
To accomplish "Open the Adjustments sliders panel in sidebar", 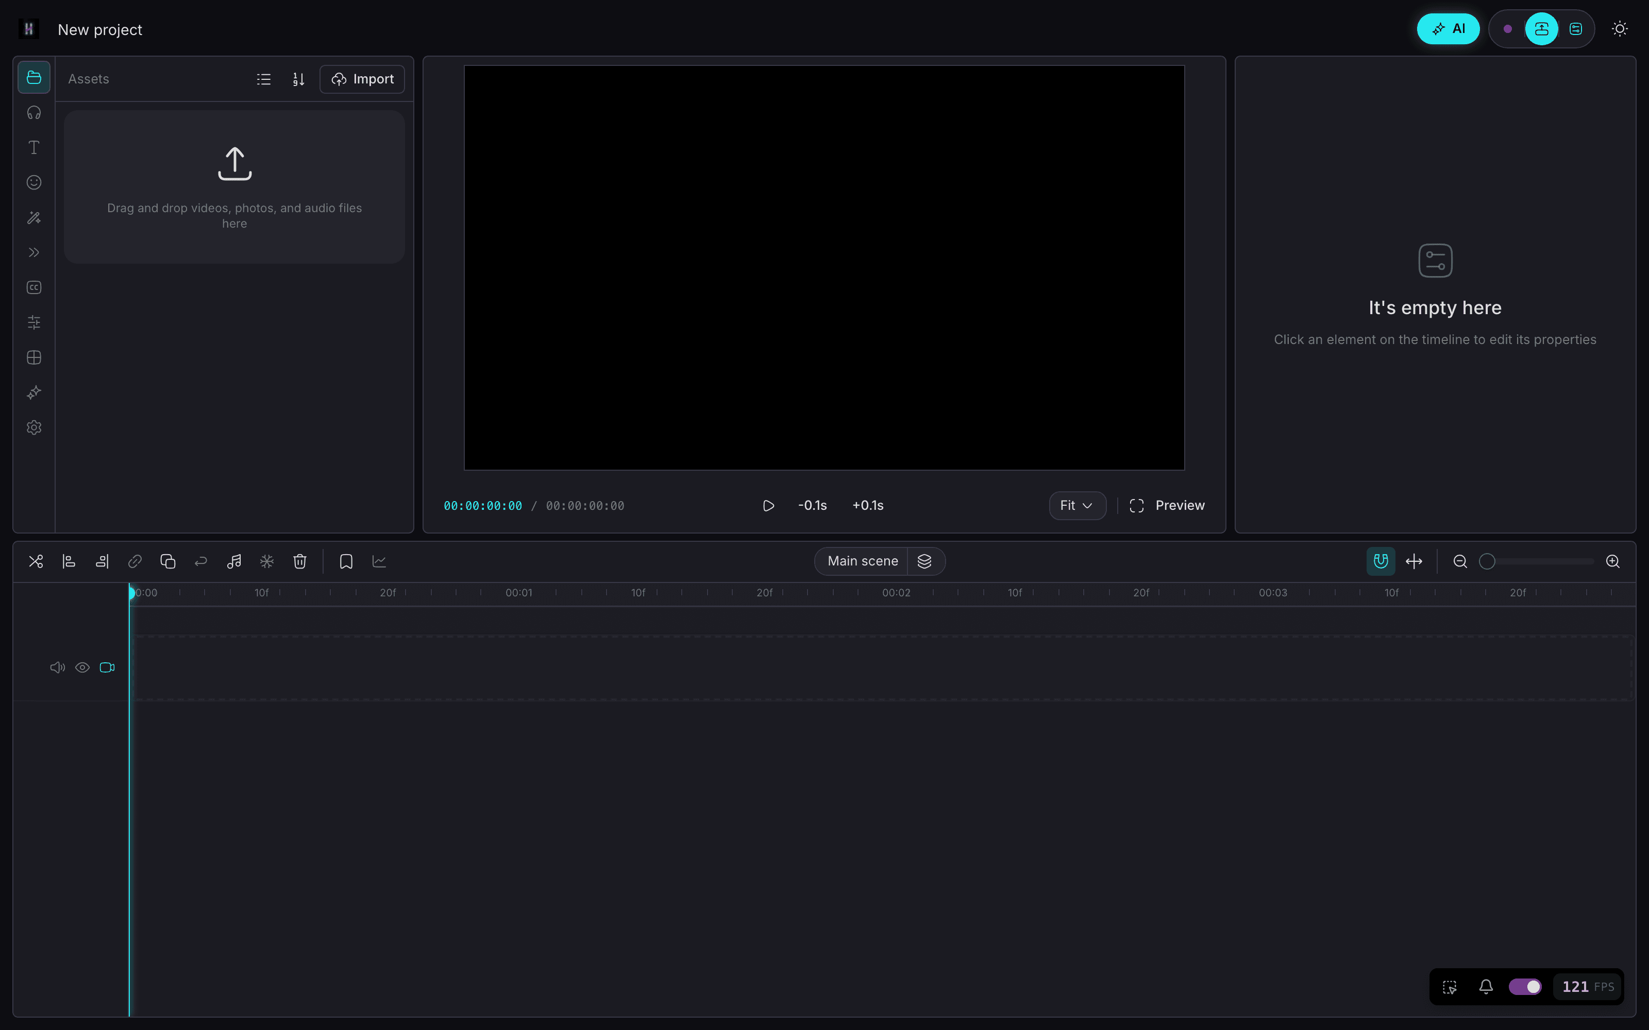I will click(33, 322).
